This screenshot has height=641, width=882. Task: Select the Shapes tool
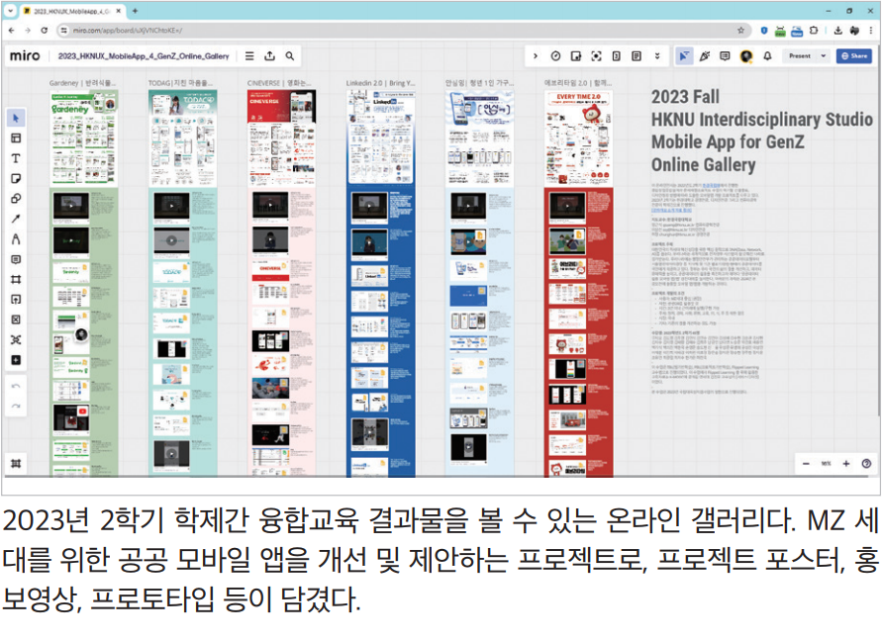pyautogui.click(x=16, y=199)
